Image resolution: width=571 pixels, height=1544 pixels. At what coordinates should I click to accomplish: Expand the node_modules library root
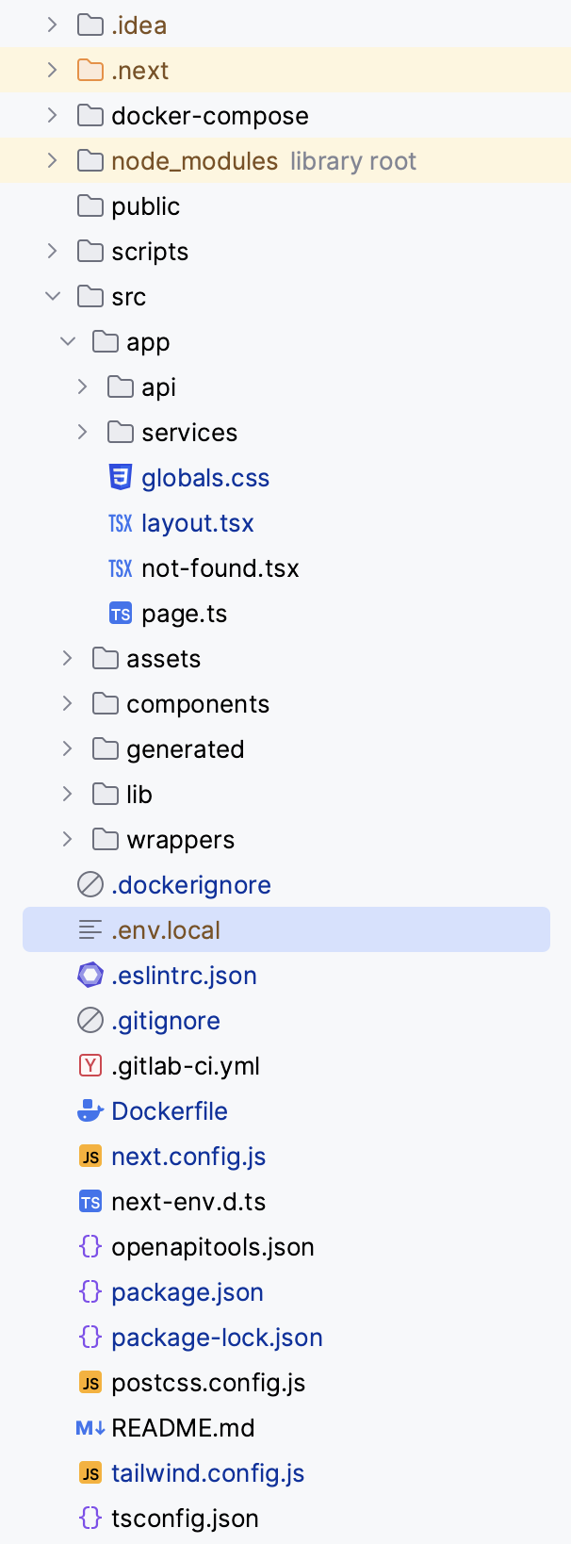pos(52,160)
